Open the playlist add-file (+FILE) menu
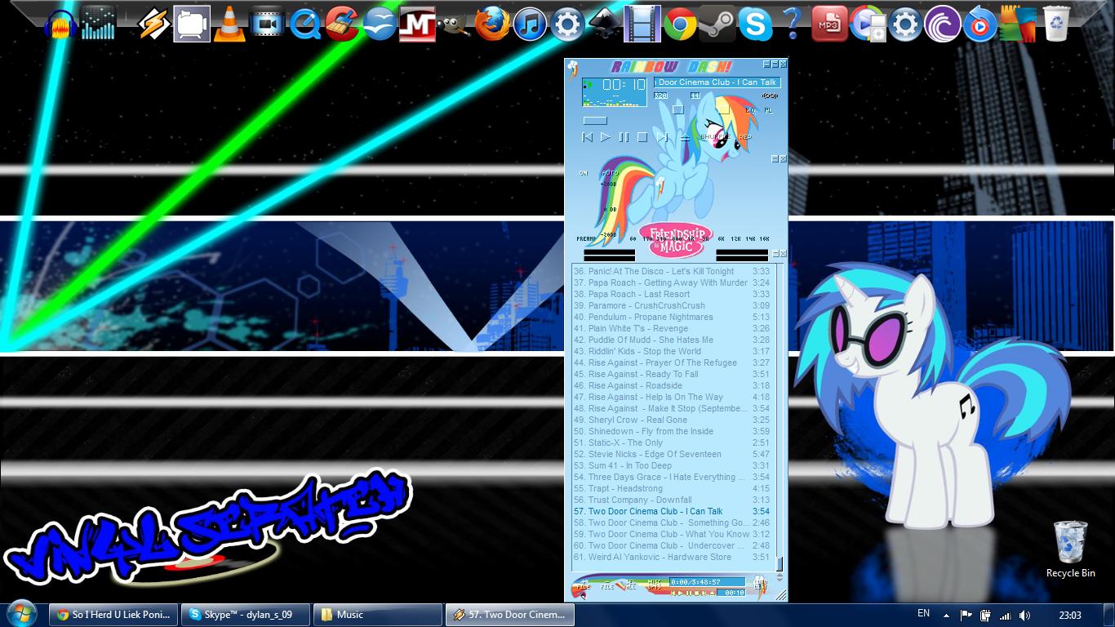Screen dimensions: 1115x627 click(x=584, y=585)
